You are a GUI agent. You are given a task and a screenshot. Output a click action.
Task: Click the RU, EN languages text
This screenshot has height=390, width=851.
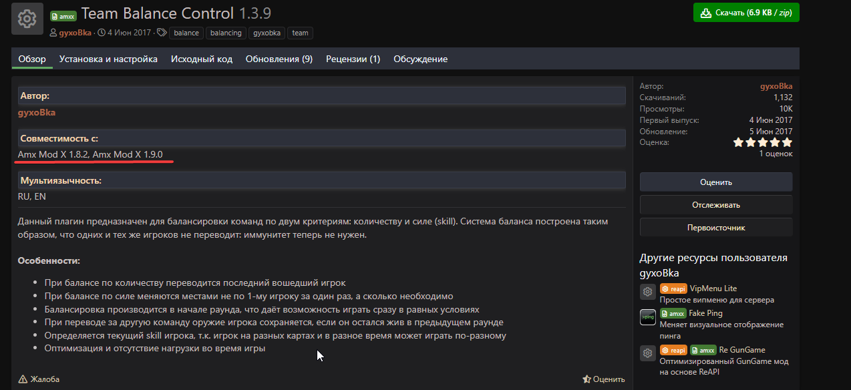32,196
